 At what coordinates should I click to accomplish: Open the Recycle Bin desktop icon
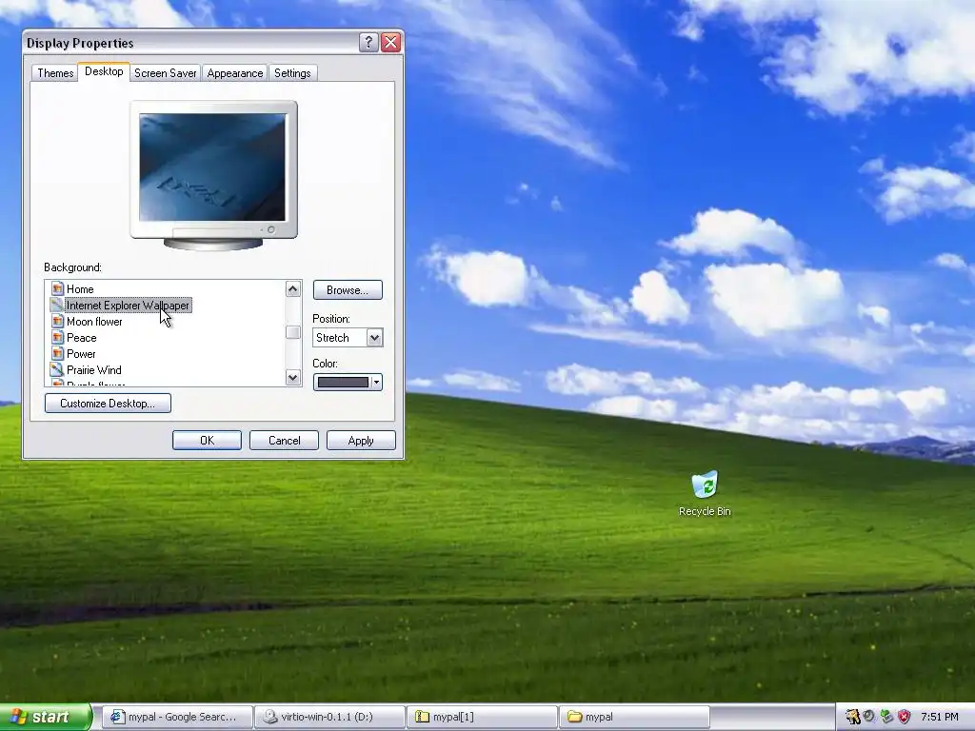coord(705,494)
